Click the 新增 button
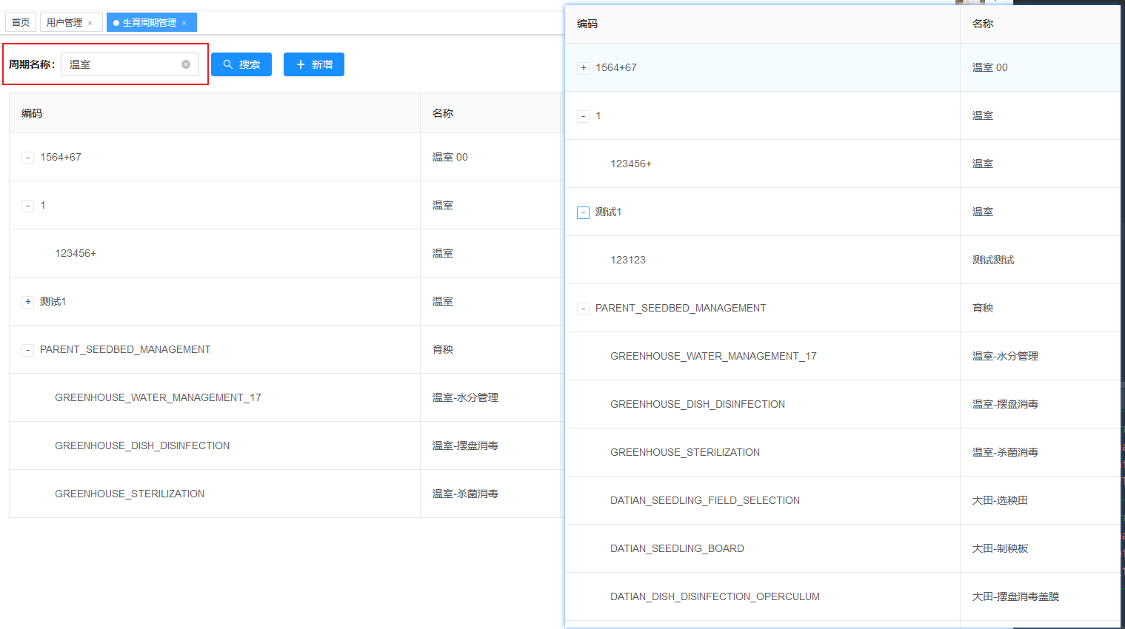The image size is (1125, 629). pyautogui.click(x=314, y=64)
